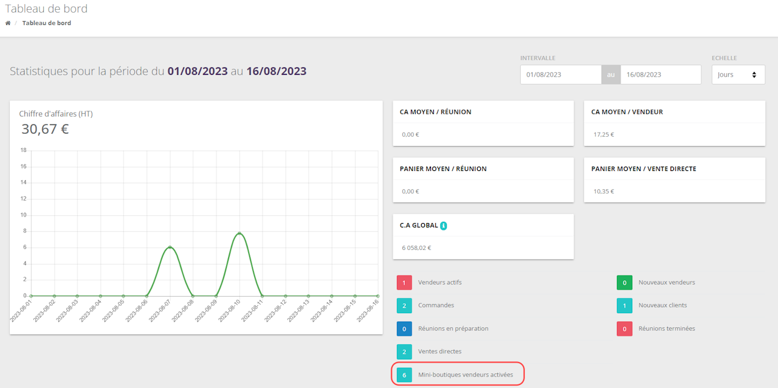Click the CA Moyen / Réunion card

pos(483,123)
